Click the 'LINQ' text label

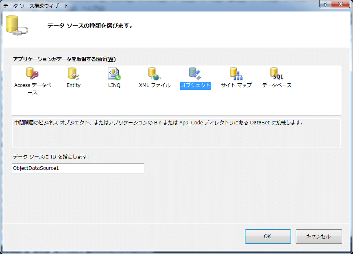(x=114, y=85)
